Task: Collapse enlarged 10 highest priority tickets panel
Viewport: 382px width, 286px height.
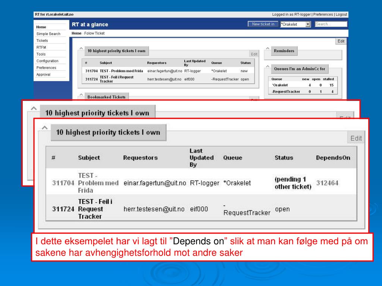Action: pyautogui.click(x=45, y=128)
